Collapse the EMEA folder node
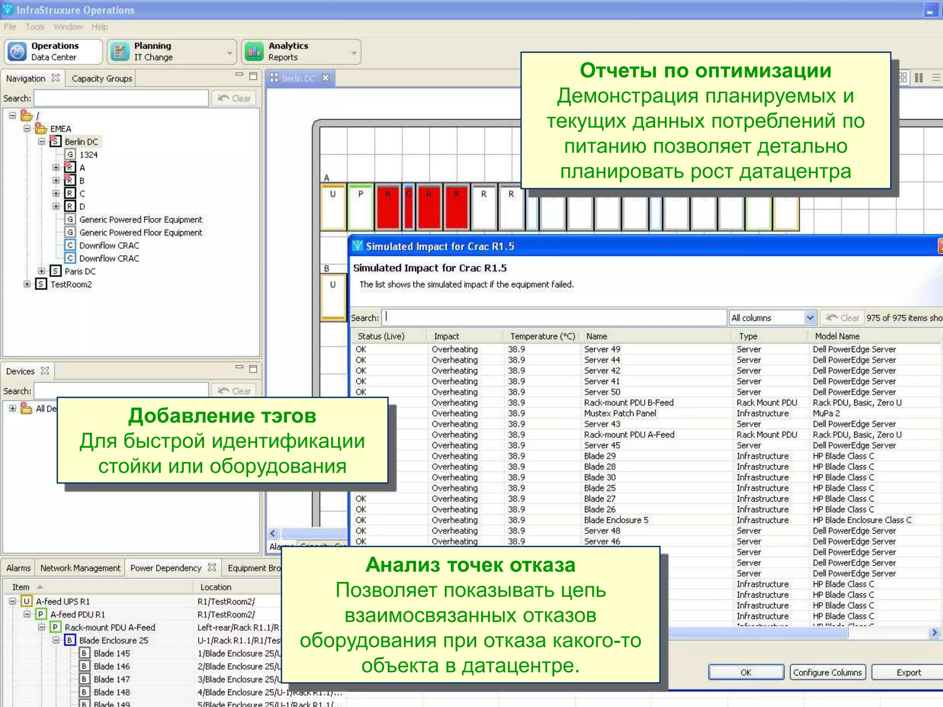The image size is (943, 707). click(x=27, y=128)
